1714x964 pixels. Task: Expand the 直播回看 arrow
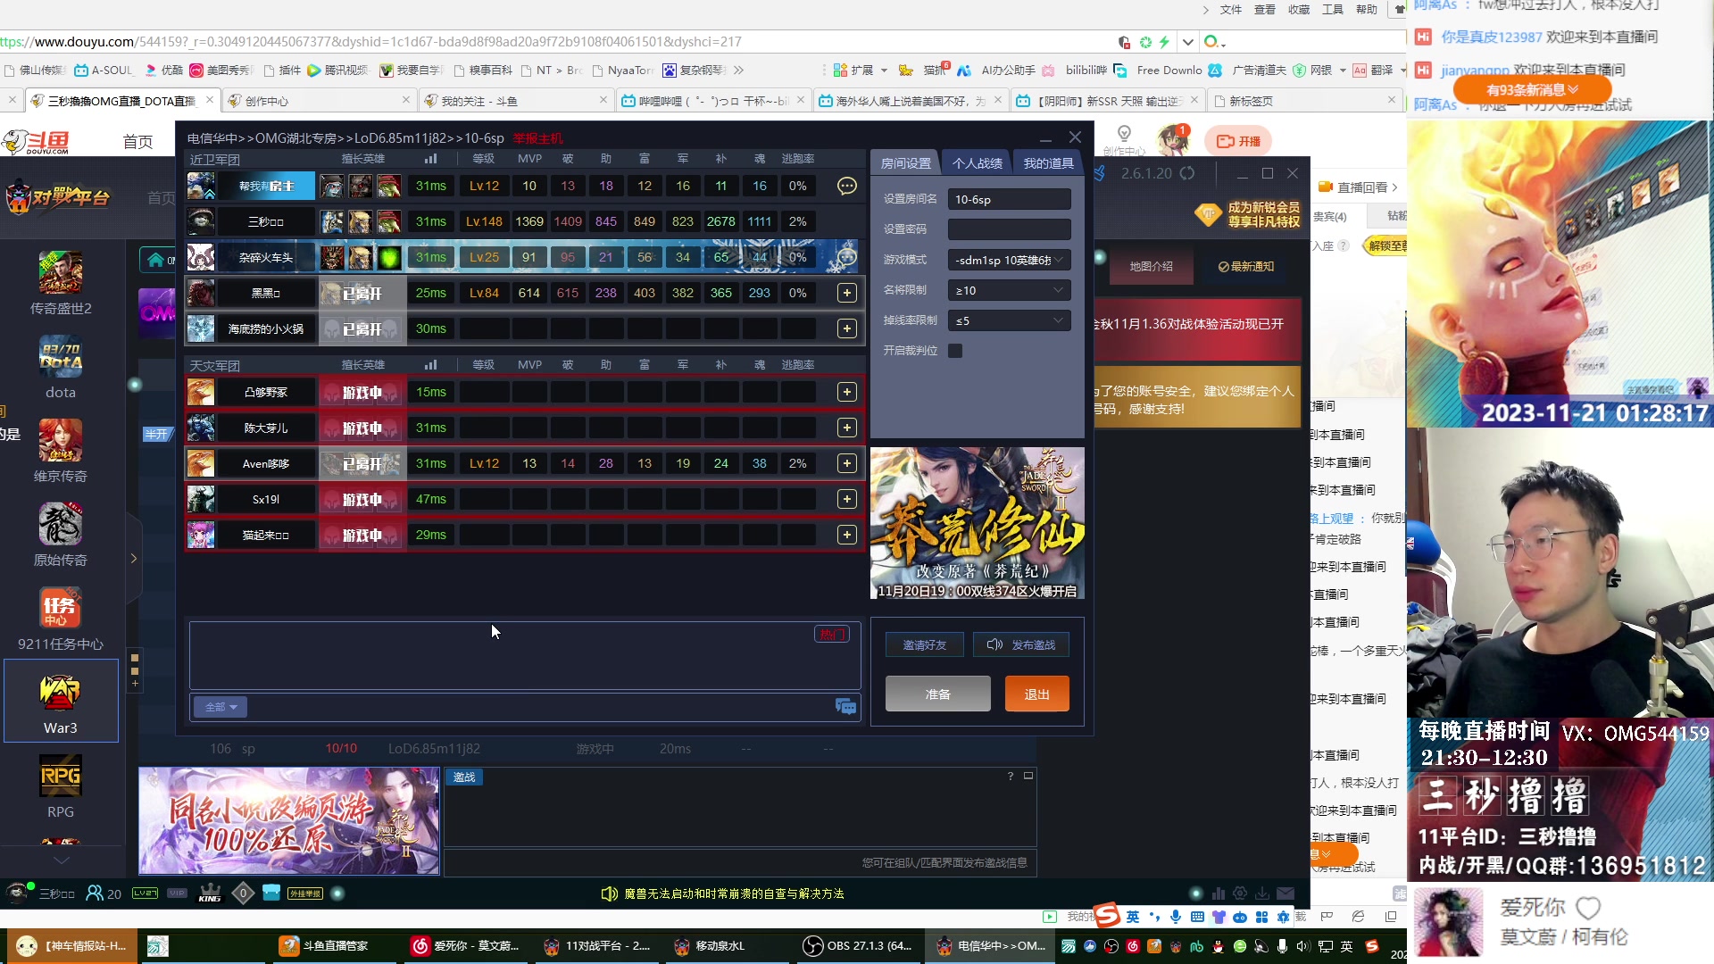click(x=1394, y=187)
